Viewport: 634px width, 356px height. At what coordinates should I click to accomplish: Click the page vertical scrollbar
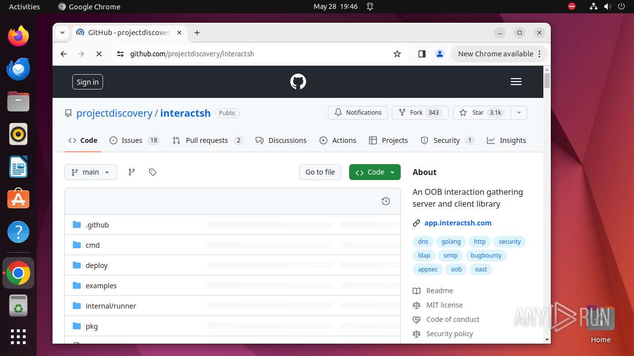(x=547, y=204)
